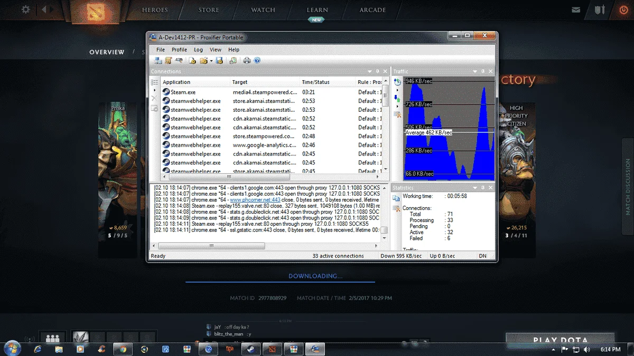Open the Traffic panel dropdown arrow
This screenshot has width=634, height=356.
coord(475,71)
